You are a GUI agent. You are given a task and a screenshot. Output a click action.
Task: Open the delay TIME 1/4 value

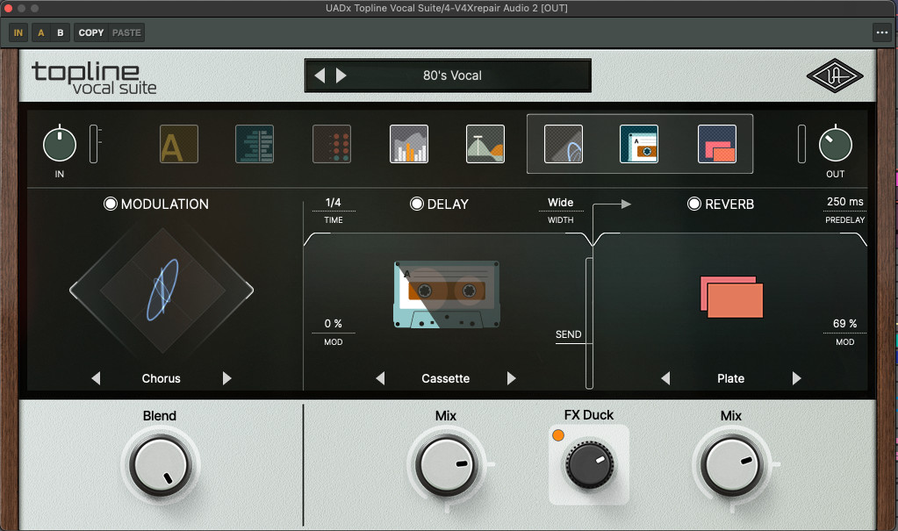point(334,203)
